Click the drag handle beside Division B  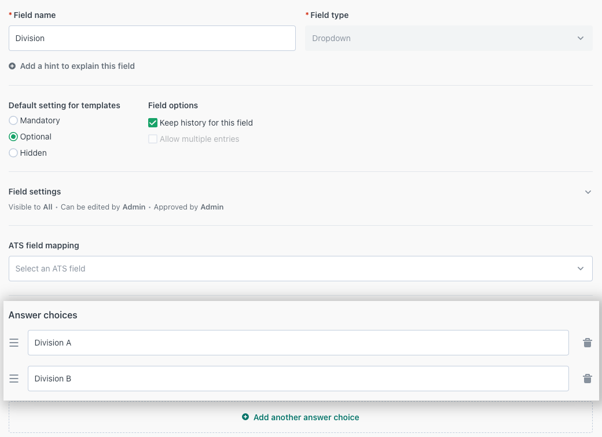coord(14,379)
